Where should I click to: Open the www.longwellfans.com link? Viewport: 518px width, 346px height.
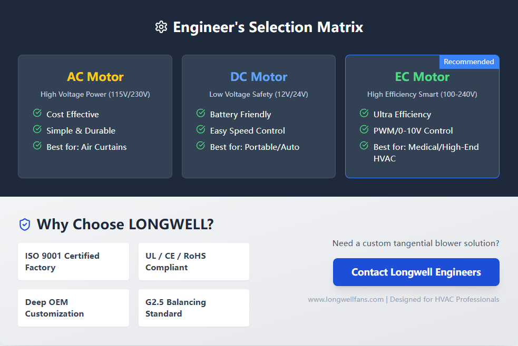point(346,299)
